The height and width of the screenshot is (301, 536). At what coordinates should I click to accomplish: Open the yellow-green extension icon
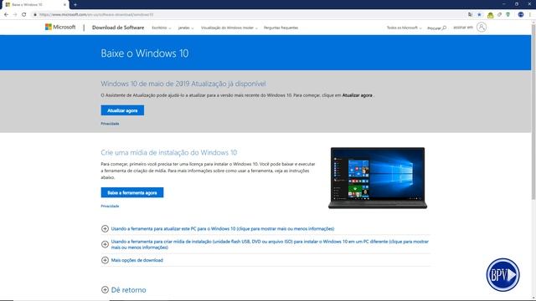point(490,15)
